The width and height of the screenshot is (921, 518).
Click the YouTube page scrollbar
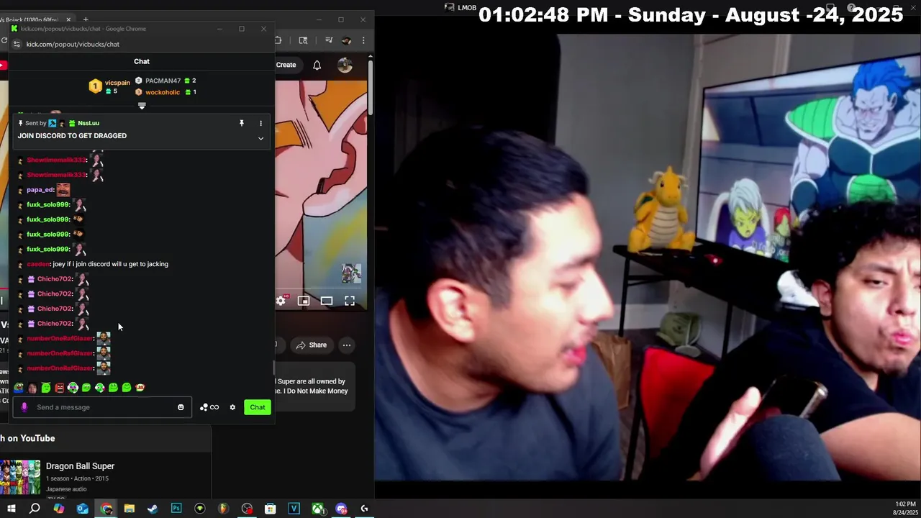[371, 86]
